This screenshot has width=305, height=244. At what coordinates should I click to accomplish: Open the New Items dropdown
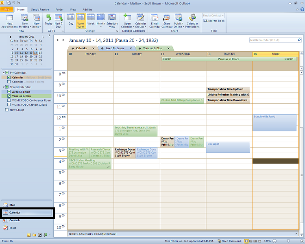pos(37,20)
